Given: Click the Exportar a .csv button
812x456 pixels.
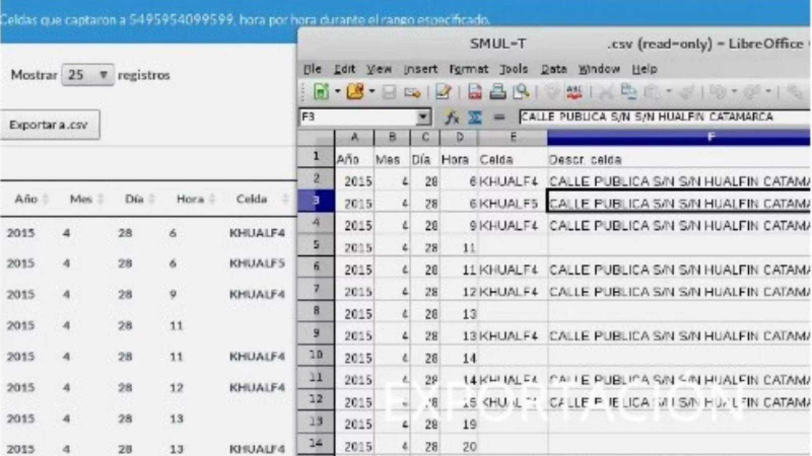Looking at the screenshot, I should pyautogui.click(x=49, y=125).
